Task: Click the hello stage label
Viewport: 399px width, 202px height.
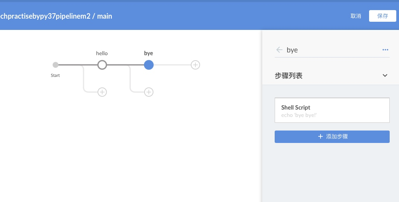Action: coord(102,53)
